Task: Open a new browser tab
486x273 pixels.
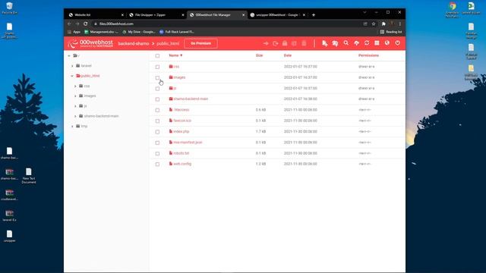Action: click(x=314, y=15)
